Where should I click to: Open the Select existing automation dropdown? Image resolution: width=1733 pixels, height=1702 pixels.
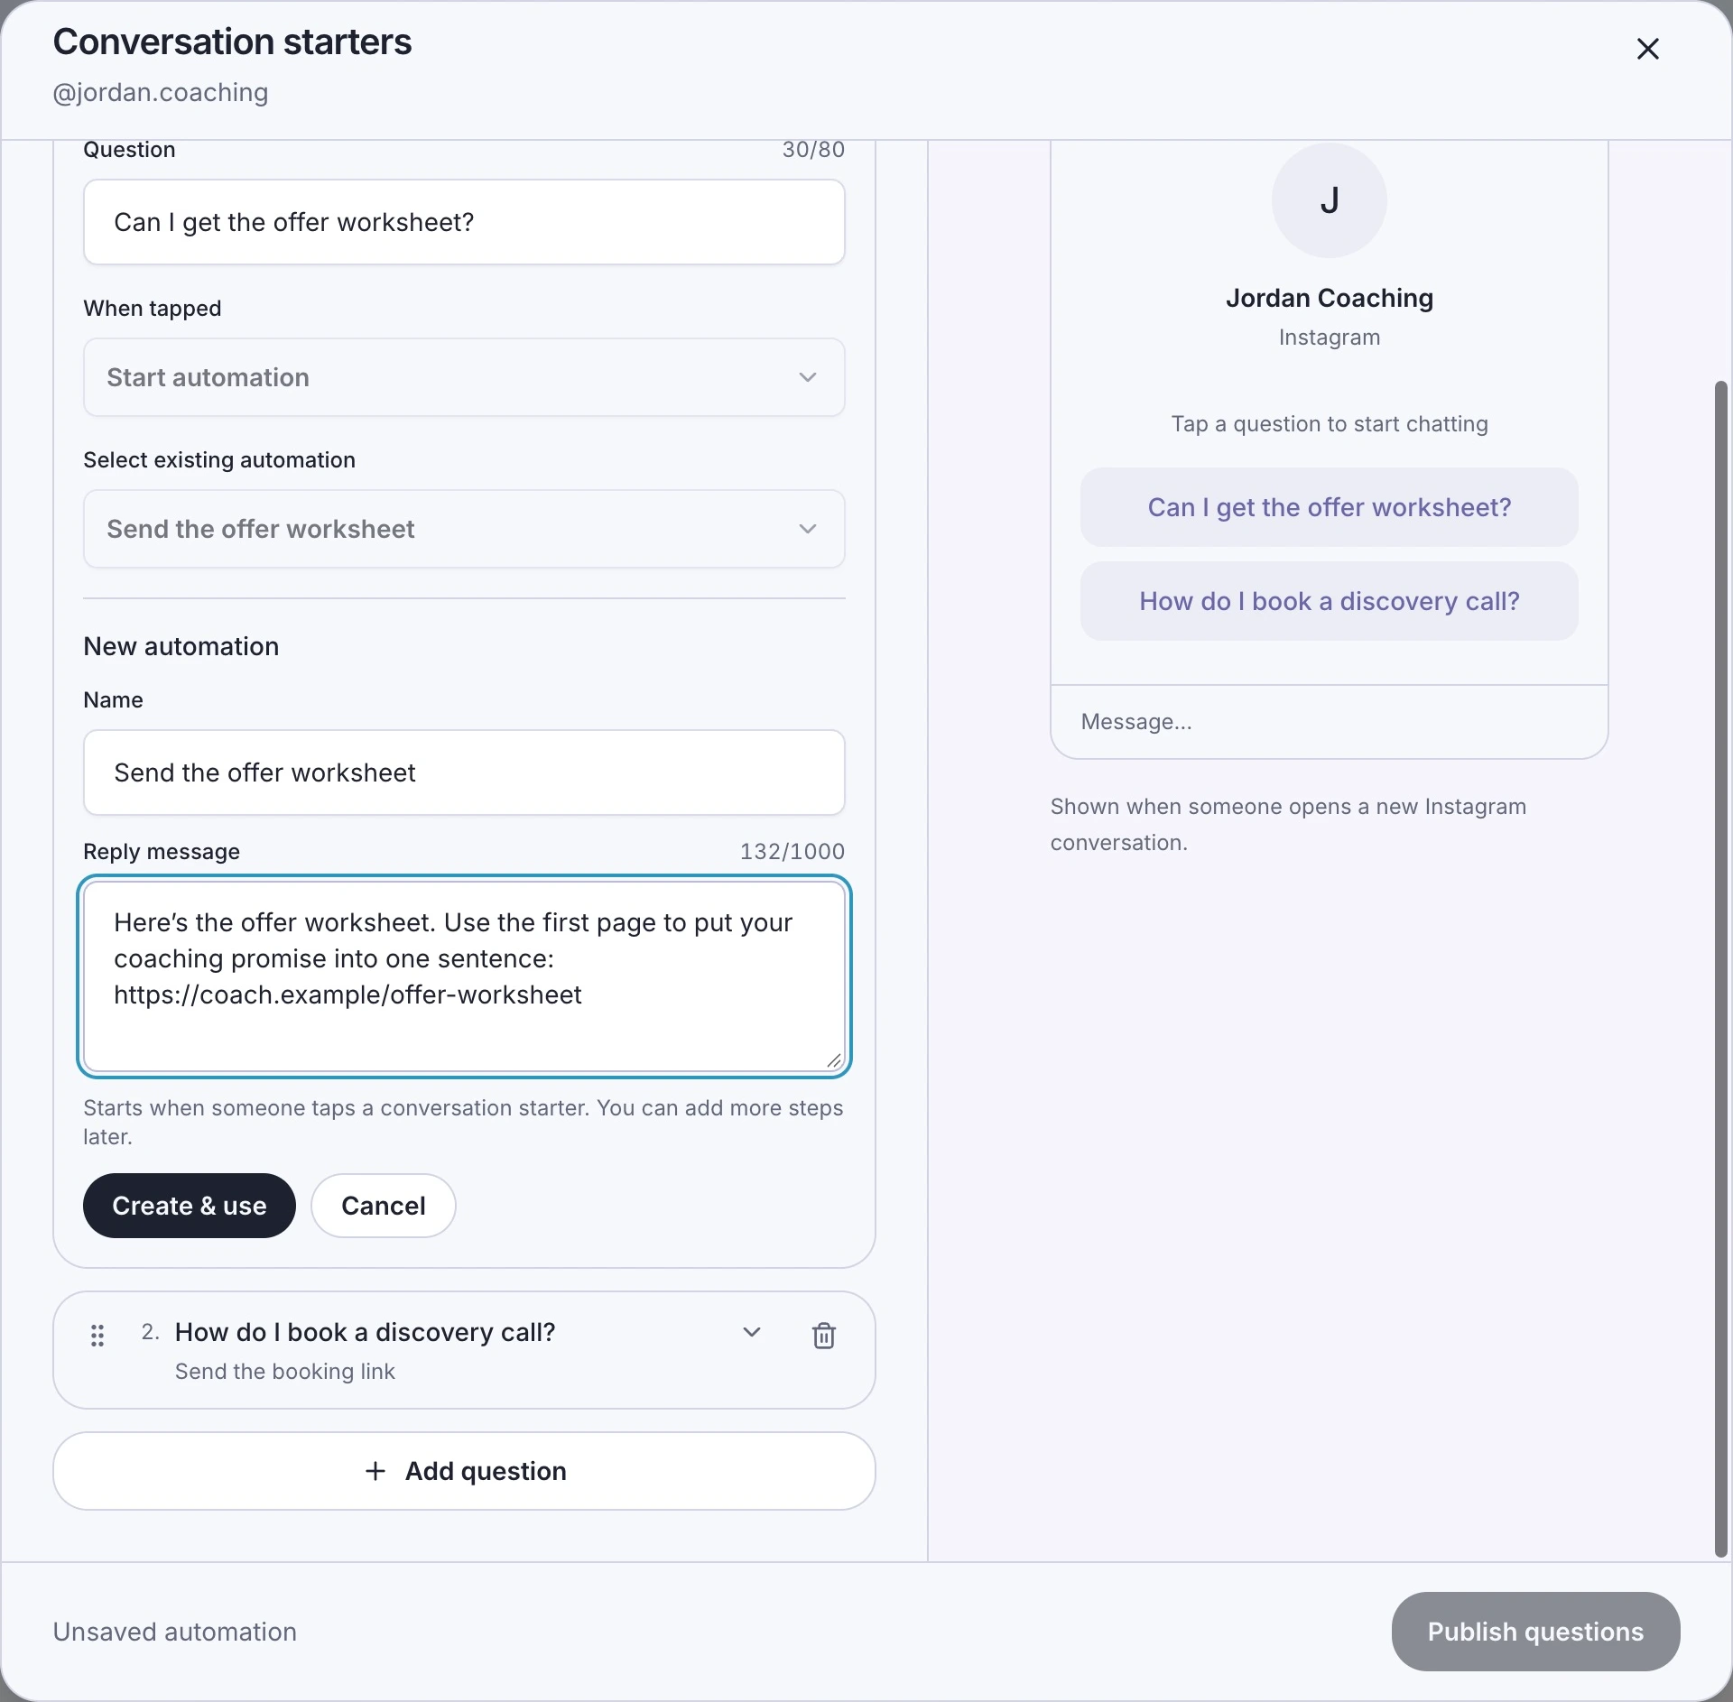tap(464, 529)
